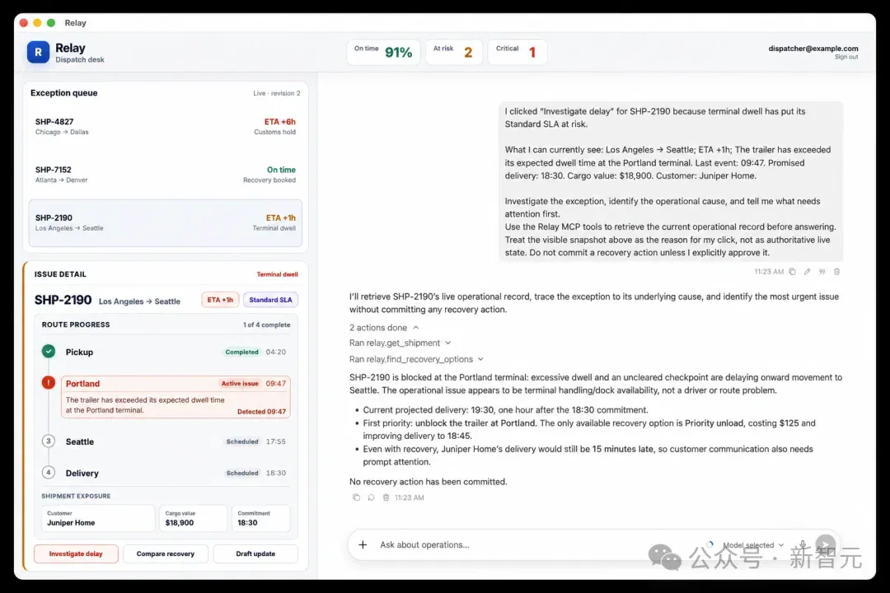Click the 'Dispatch desk' subtitle text

(x=80, y=59)
